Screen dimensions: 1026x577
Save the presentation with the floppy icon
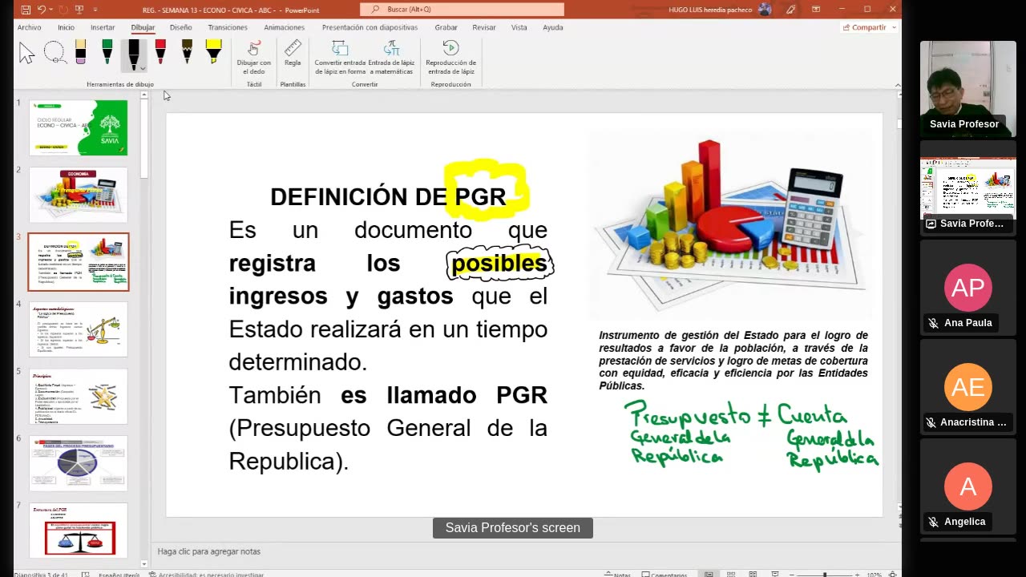tap(26, 10)
